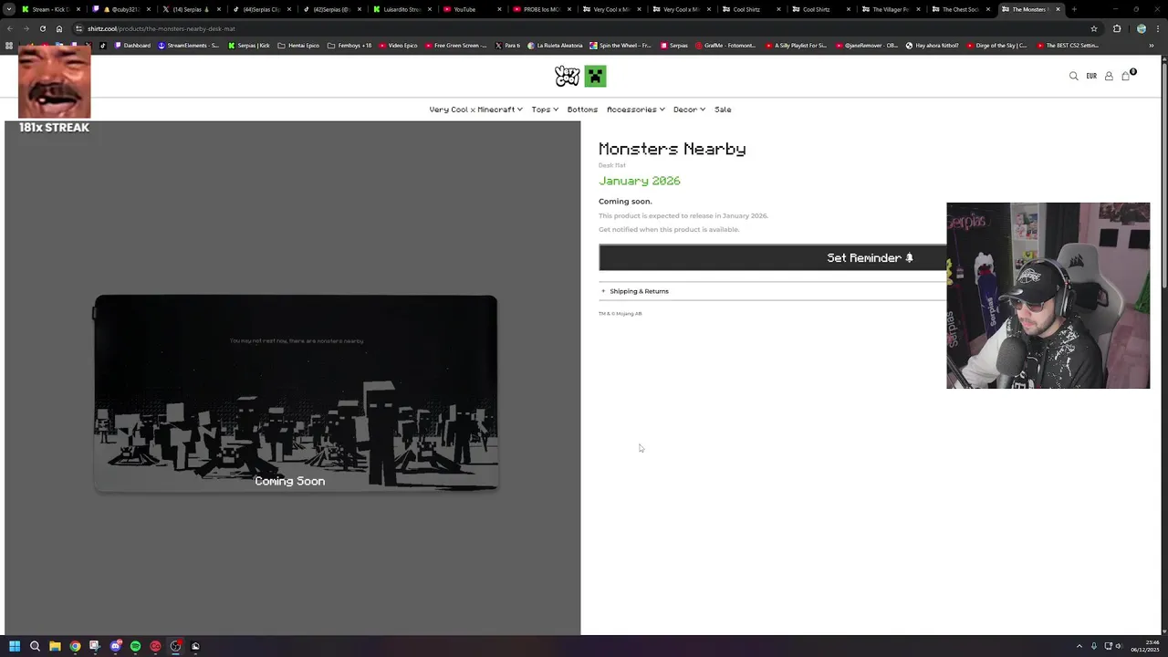Expand the Accessories menu

pos(635,109)
